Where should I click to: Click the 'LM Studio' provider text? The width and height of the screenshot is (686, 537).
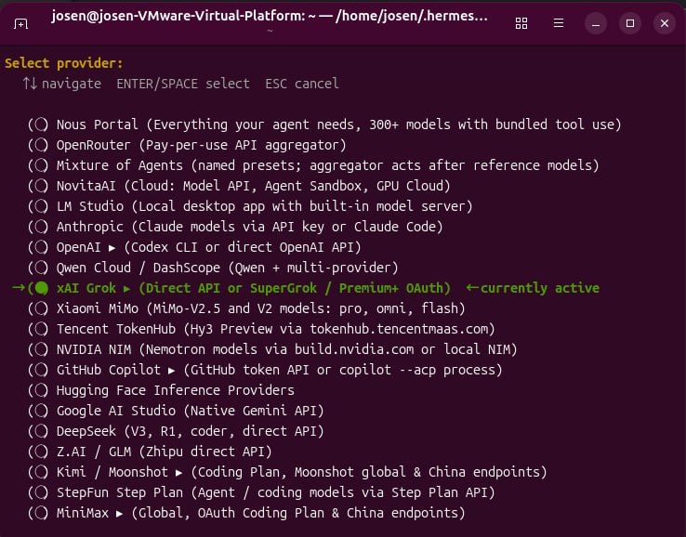tap(89, 206)
